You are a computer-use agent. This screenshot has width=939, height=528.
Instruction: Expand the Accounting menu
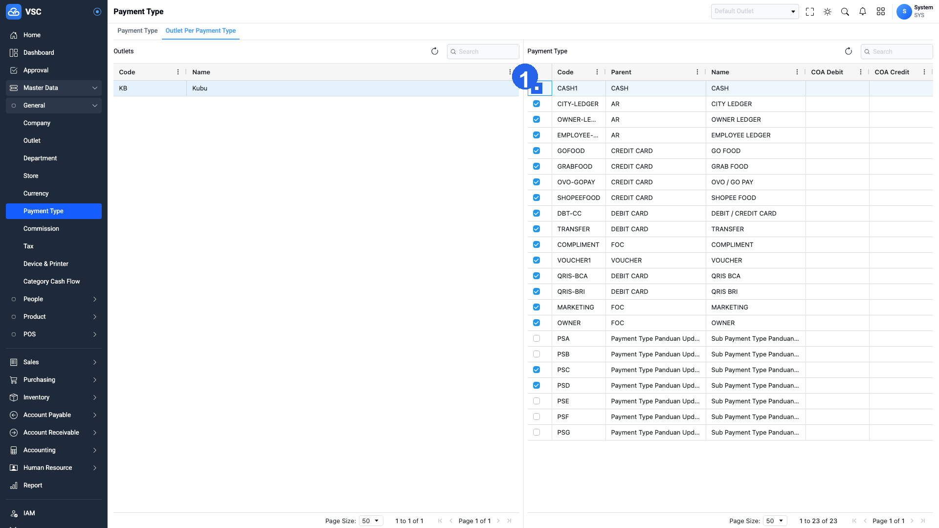[x=54, y=450]
